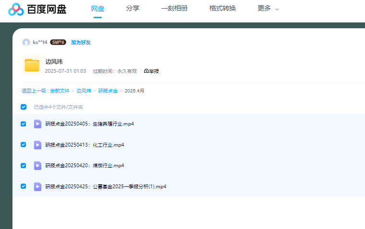Click the SVIP6 membership badge
The height and width of the screenshot is (229, 365).
(x=58, y=42)
